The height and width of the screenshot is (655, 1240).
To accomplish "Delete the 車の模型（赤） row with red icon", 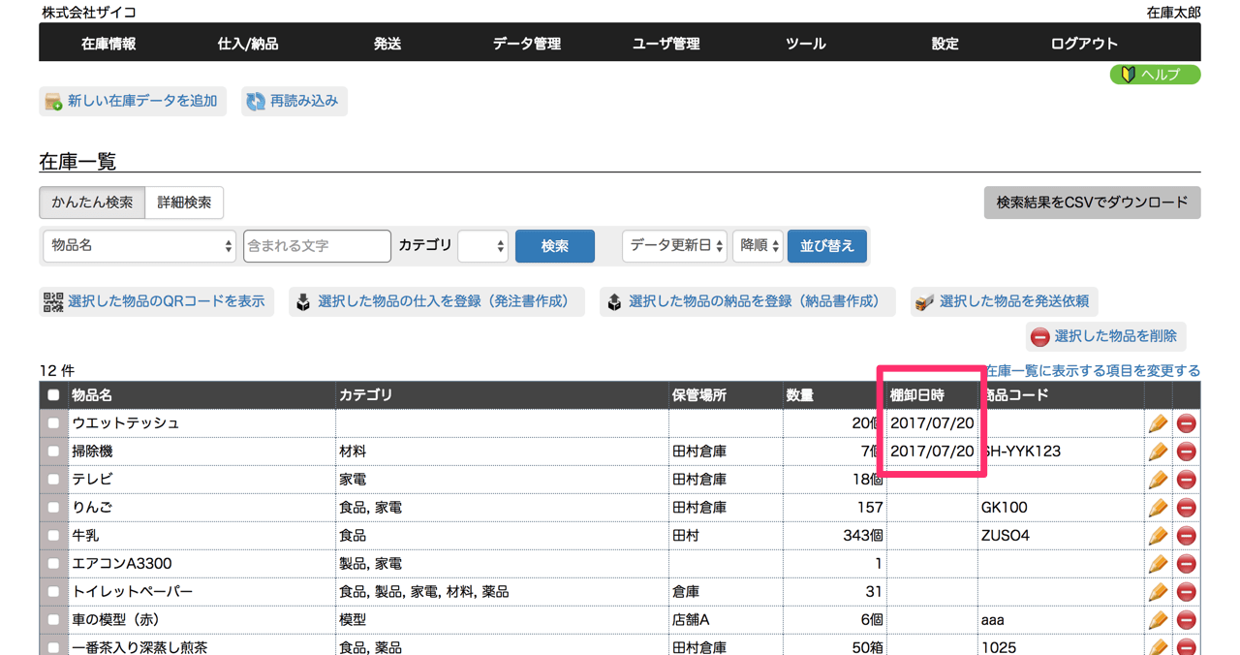I will click(1186, 620).
